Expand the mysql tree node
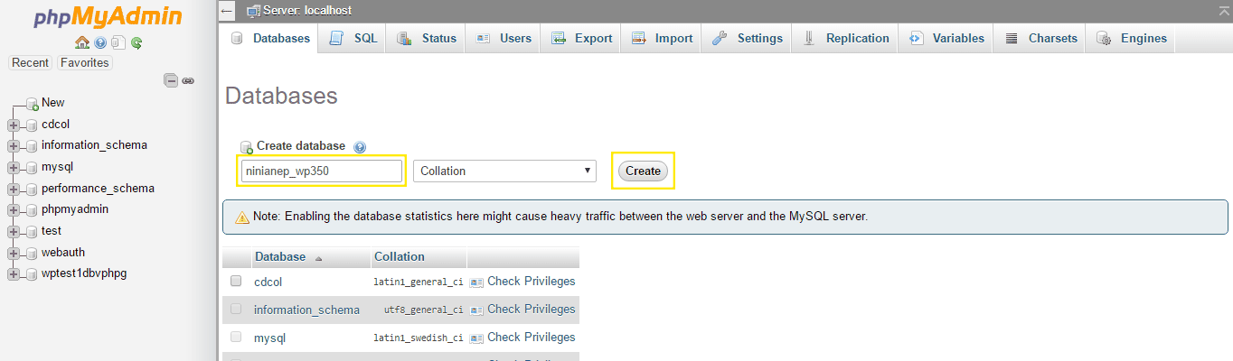 pyautogui.click(x=13, y=168)
